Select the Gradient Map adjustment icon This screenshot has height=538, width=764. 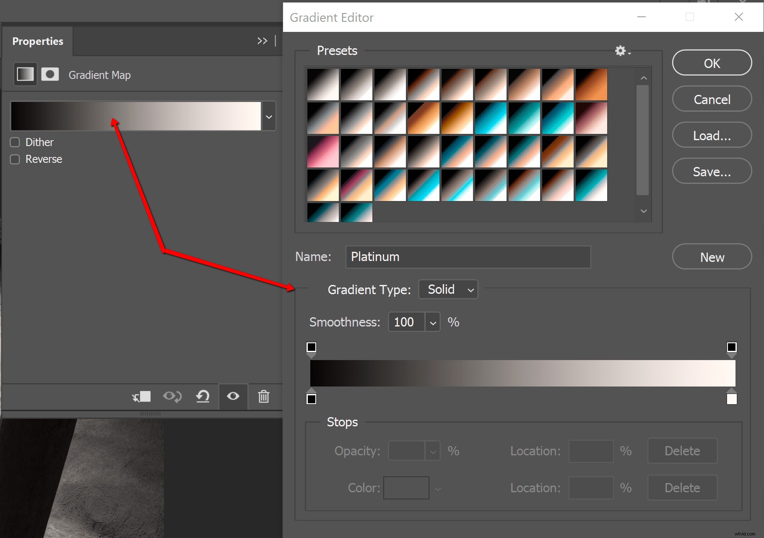pyautogui.click(x=25, y=74)
